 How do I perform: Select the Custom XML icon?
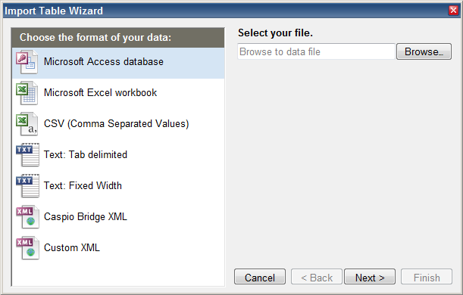(x=27, y=248)
